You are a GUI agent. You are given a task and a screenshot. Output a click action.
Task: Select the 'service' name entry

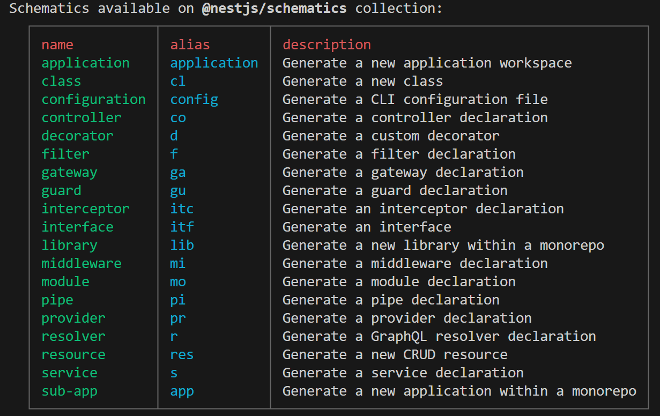click(70, 373)
